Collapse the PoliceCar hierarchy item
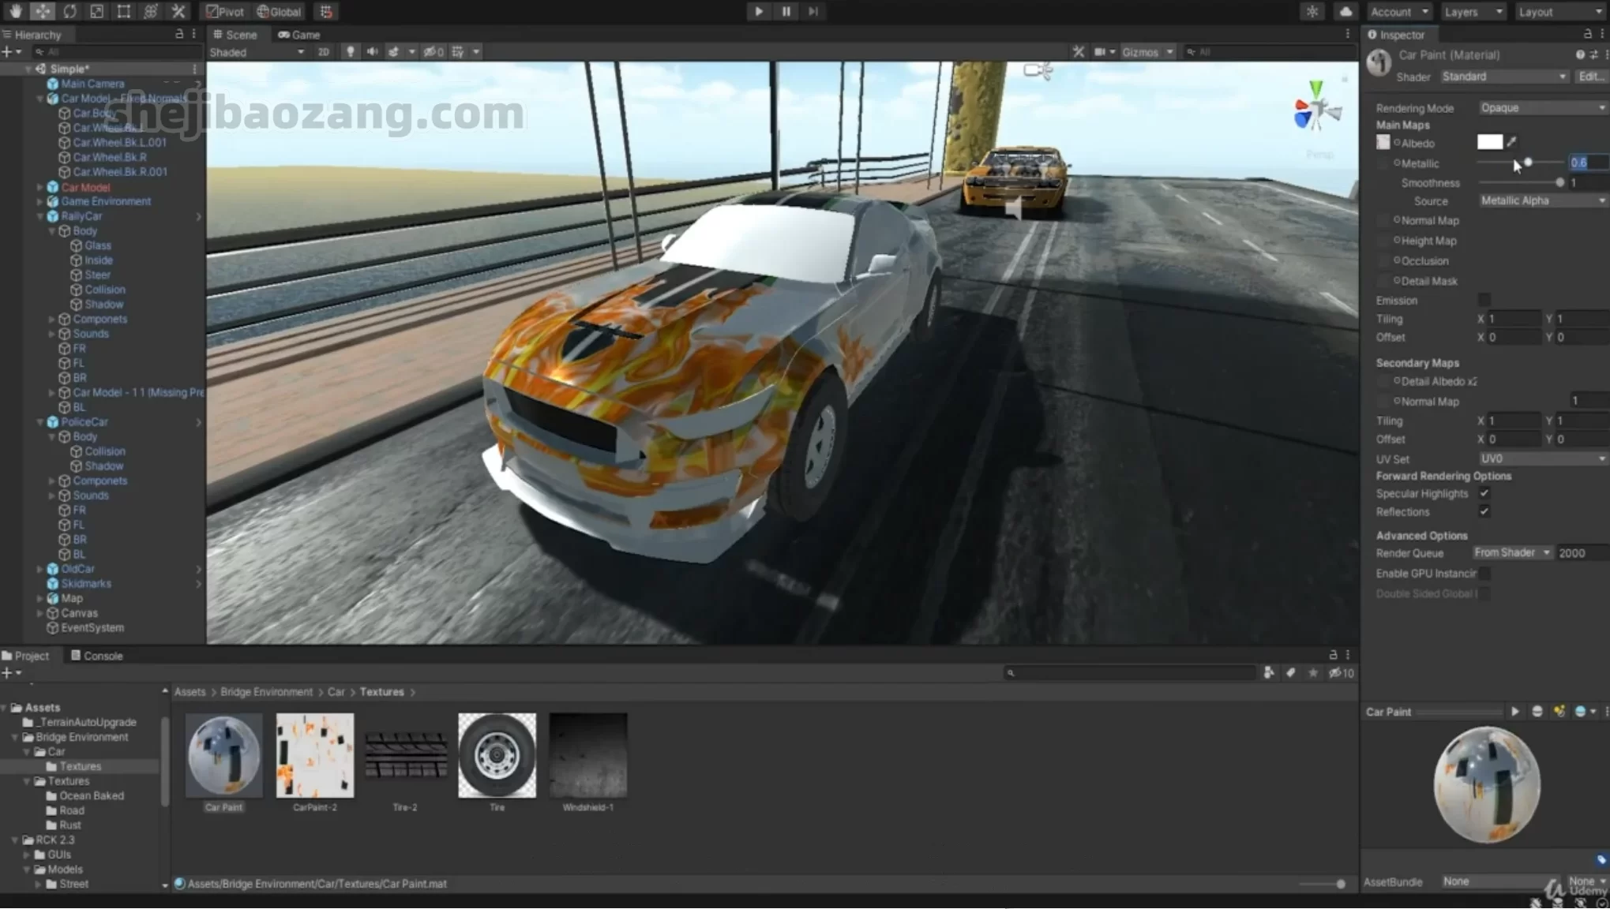Viewport: 1610px width, 909px height. pos(40,422)
